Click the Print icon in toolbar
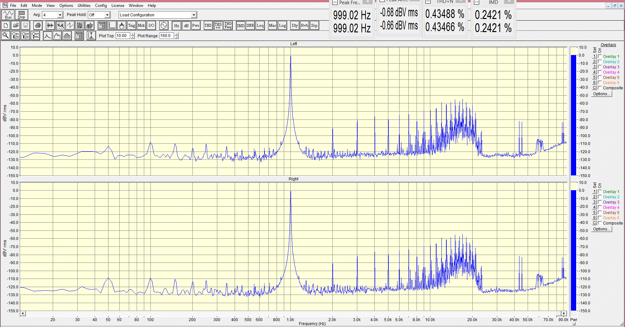The width and height of the screenshot is (625, 327). [38, 26]
